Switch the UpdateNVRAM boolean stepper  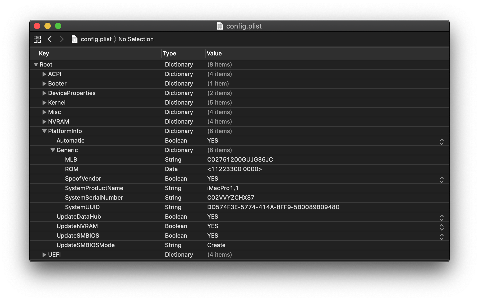pyautogui.click(x=441, y=227)
